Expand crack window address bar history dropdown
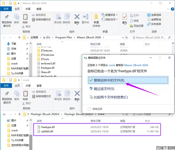 (123, 114)
